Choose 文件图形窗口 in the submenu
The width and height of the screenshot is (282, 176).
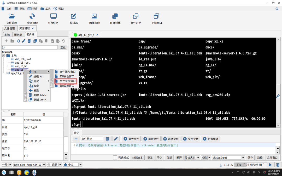(66, 72)
